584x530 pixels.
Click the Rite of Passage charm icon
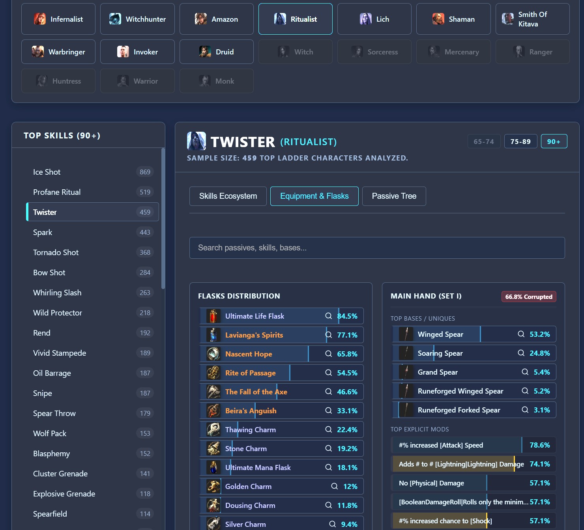pyautogui.click(x=213, y=373)
